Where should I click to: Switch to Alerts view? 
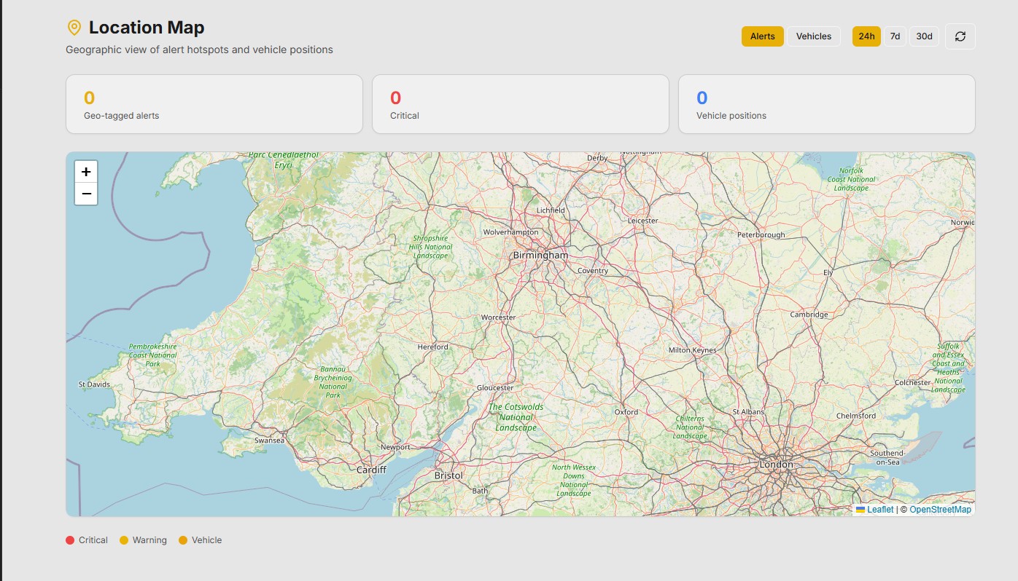click(763, 36)
